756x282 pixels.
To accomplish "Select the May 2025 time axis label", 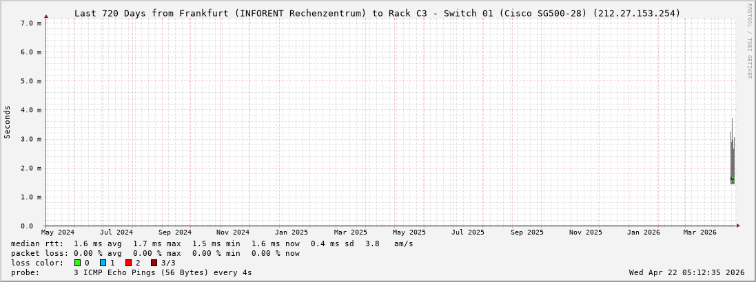I will pos(409,232).
